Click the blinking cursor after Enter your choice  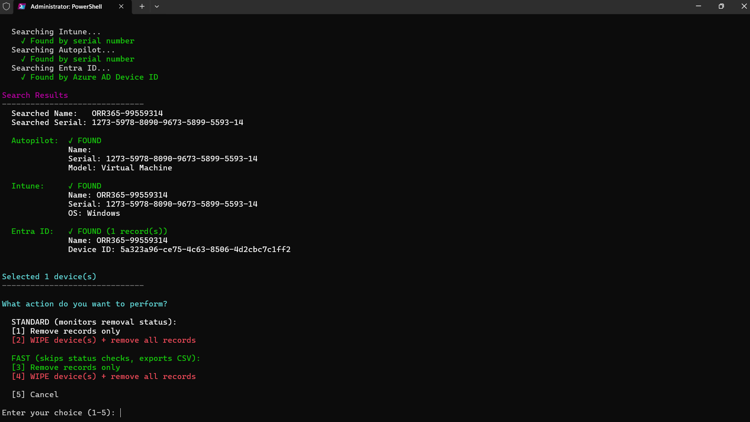click(x=120, y=413)
